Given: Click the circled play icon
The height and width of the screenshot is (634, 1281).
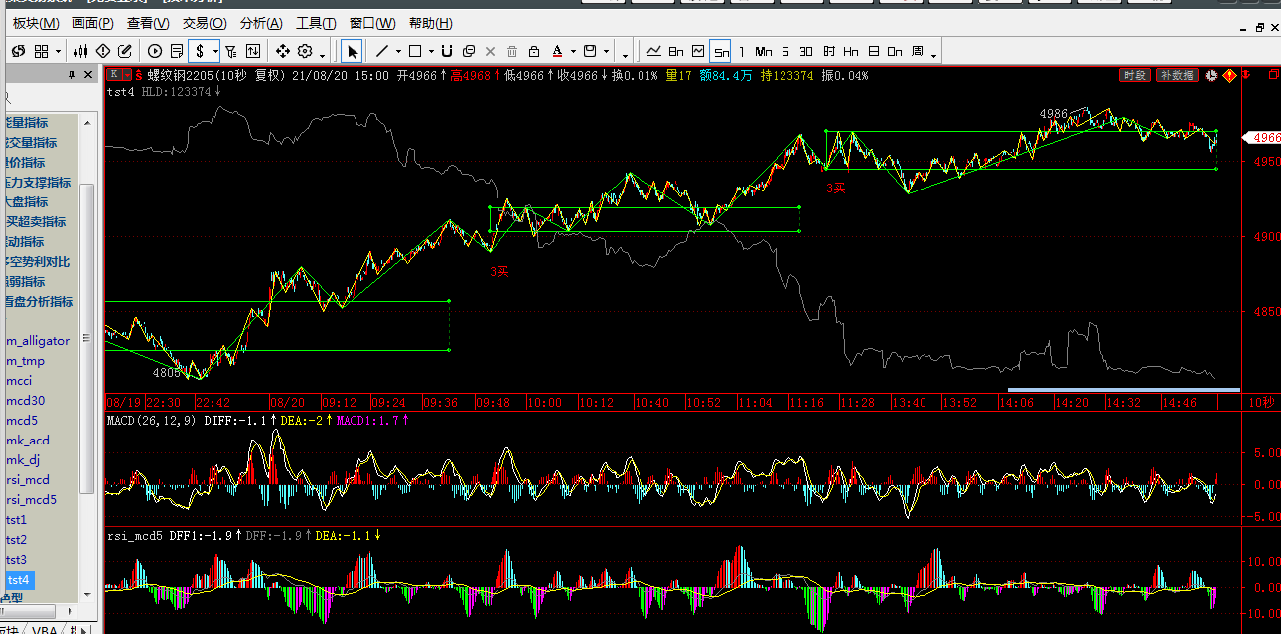Looking at the screenshot, I should tap(154, 51).
